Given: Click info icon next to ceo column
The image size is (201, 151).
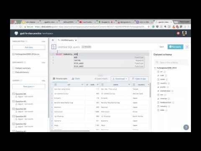Looking at the screenshot, I should point(165,95).
